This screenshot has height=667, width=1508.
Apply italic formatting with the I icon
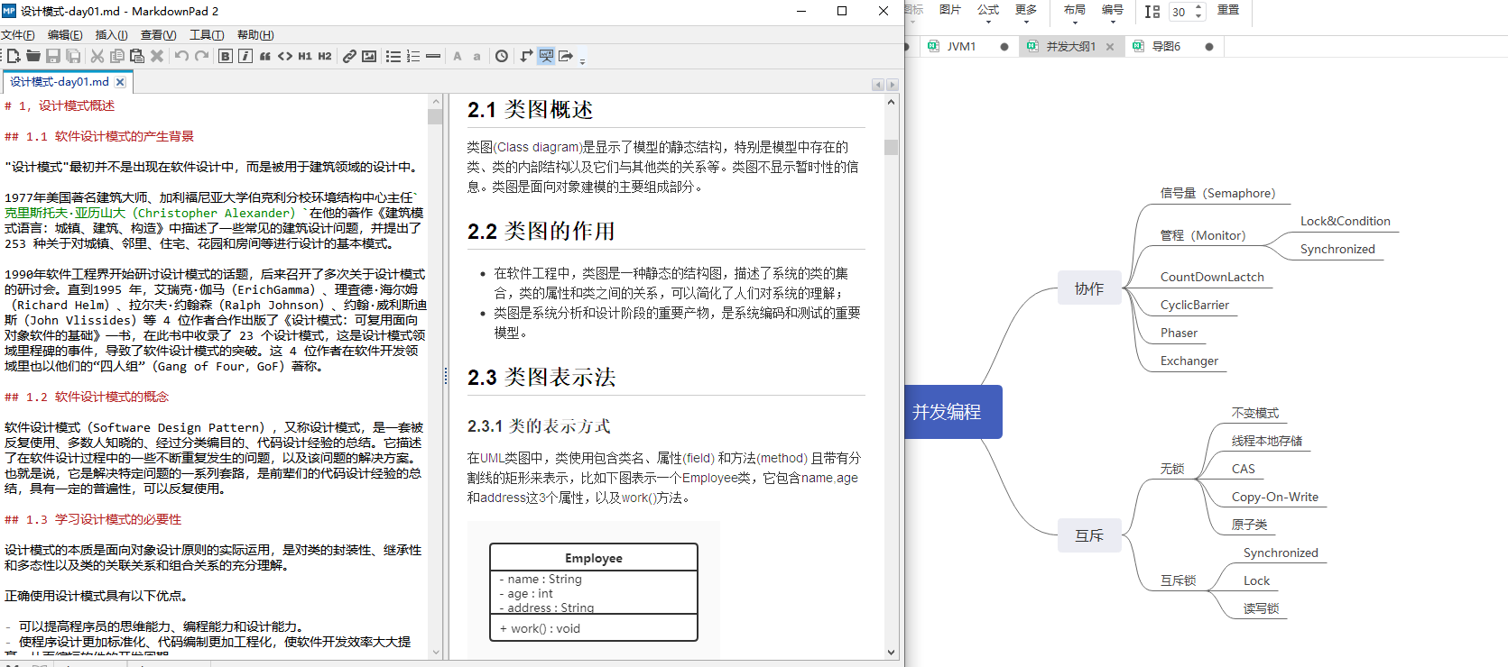point(245,56)
